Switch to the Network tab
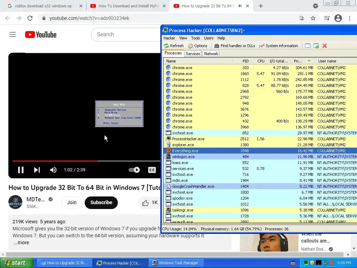 tap(211, 53)
